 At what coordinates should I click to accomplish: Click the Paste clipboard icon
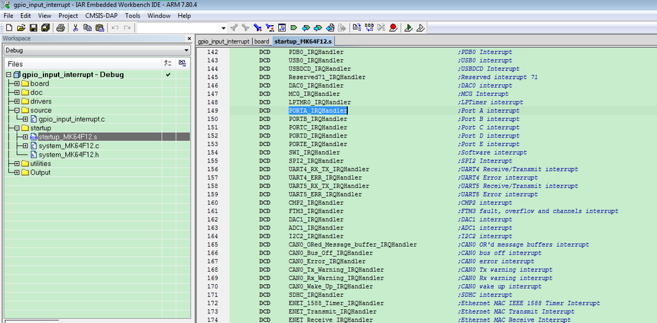coord(99,28)
